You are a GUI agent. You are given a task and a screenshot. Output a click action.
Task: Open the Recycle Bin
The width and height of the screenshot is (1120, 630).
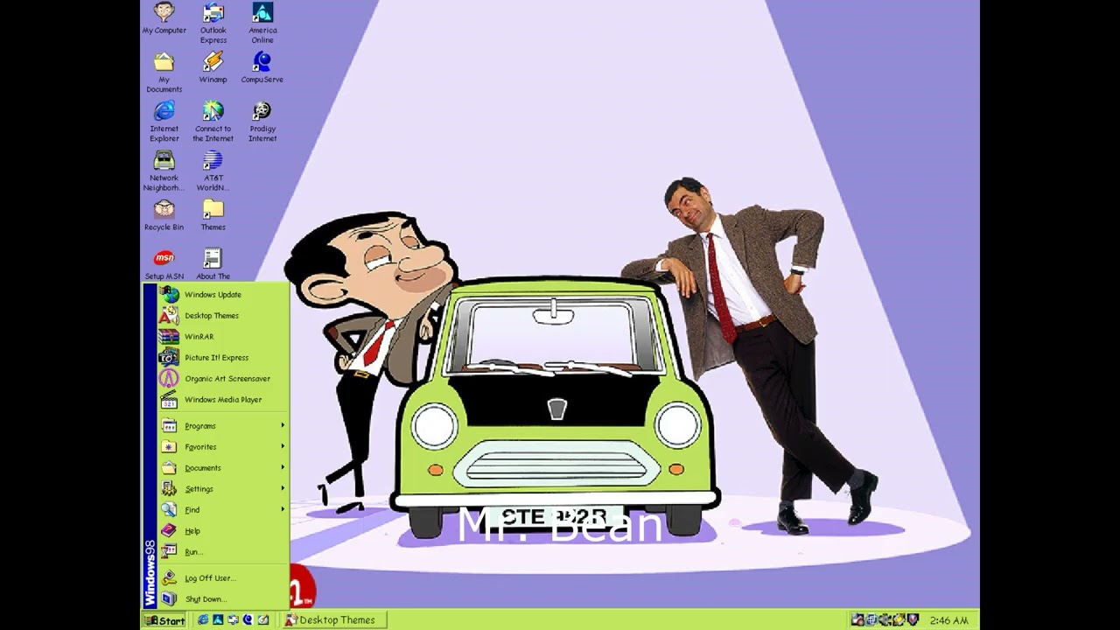[x=164, y=215]
